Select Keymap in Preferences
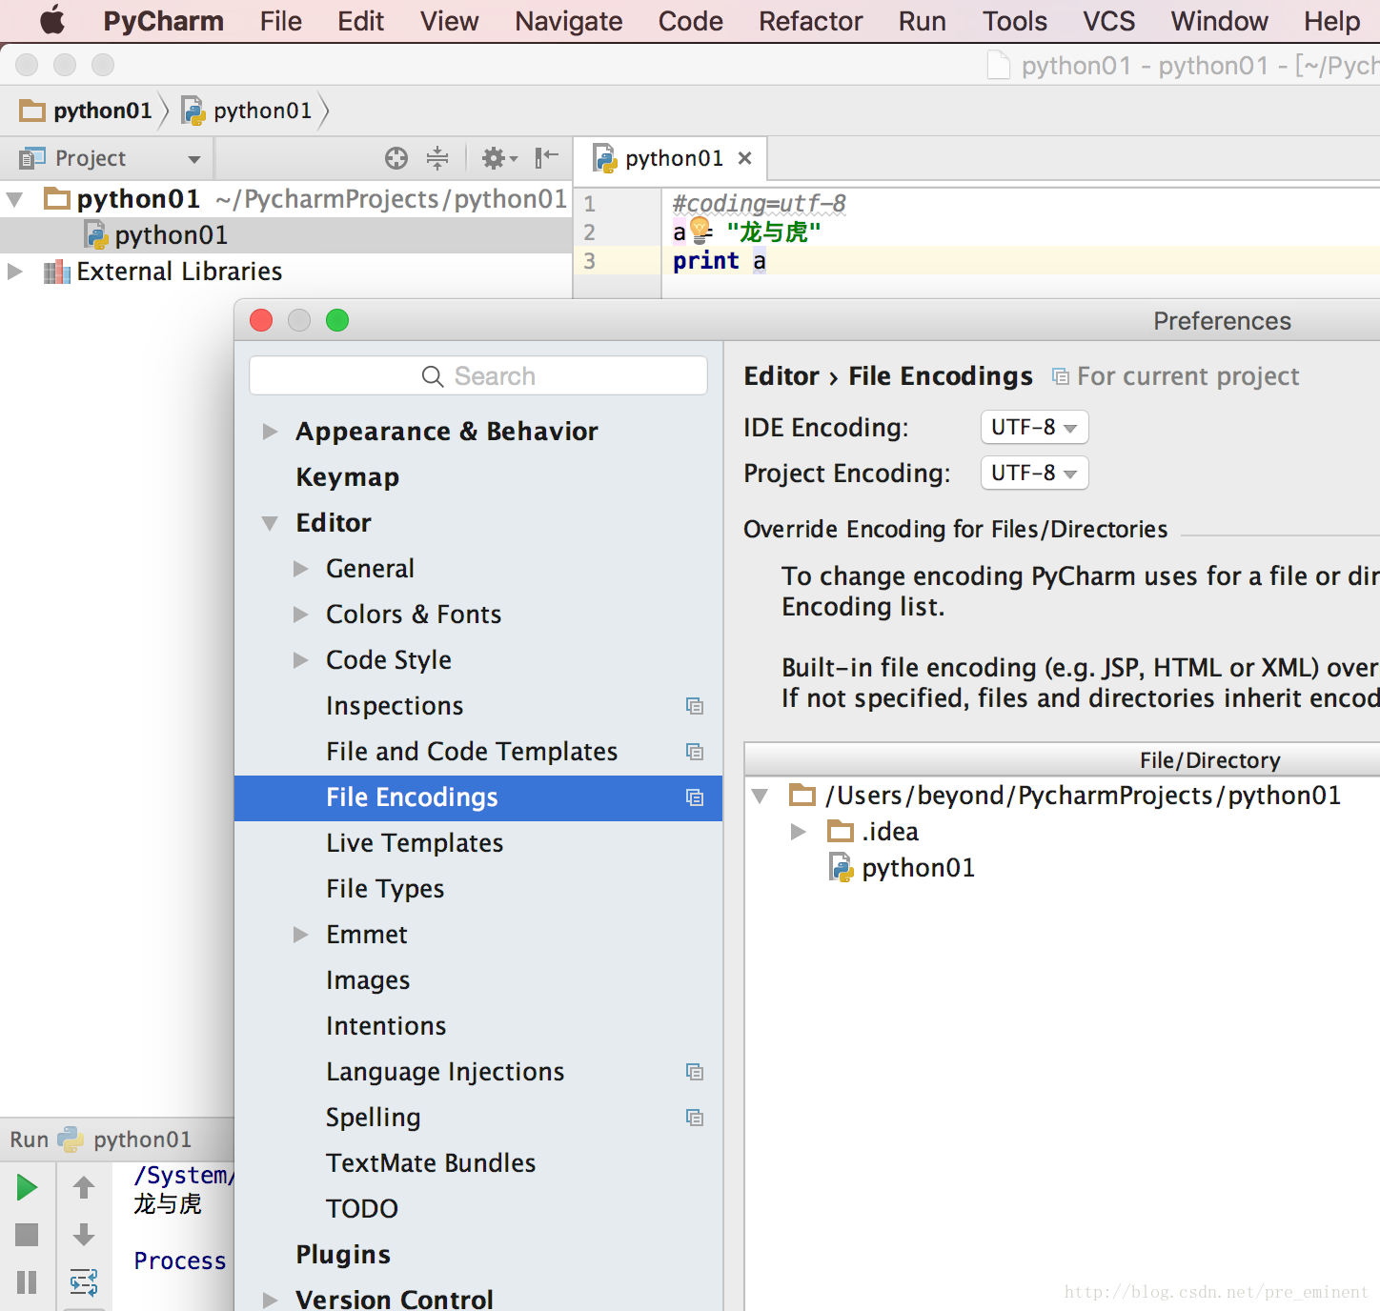 point(348,477)
